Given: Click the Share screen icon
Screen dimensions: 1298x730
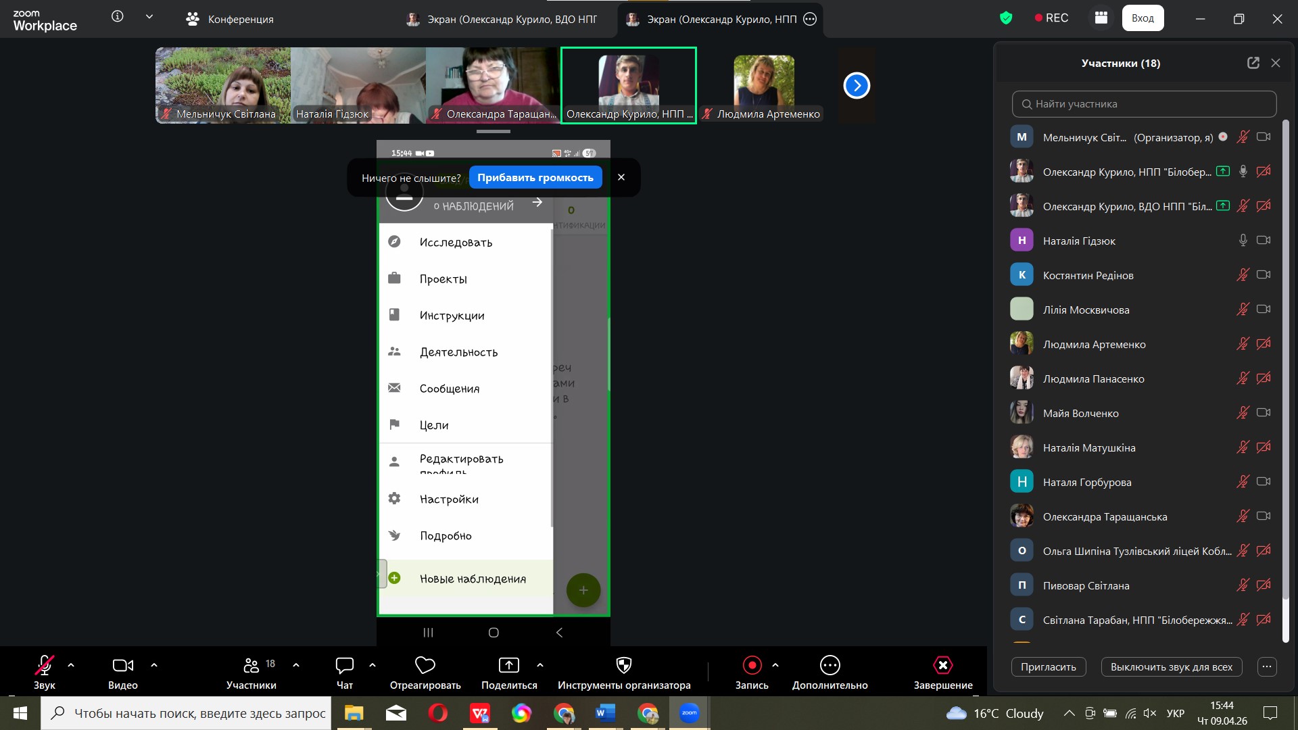Looking at the screenshot, I should point(508,666).
